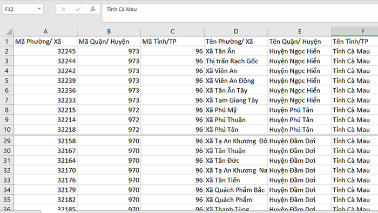
Task: Click cell with value 32236
Action: (x=45, y=90)
